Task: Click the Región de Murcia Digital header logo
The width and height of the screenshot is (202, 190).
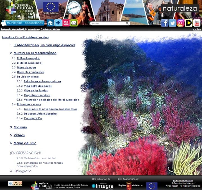Action: tap(19, 8)
